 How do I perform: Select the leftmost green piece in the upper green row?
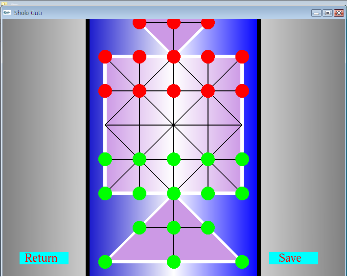[105, 159]
